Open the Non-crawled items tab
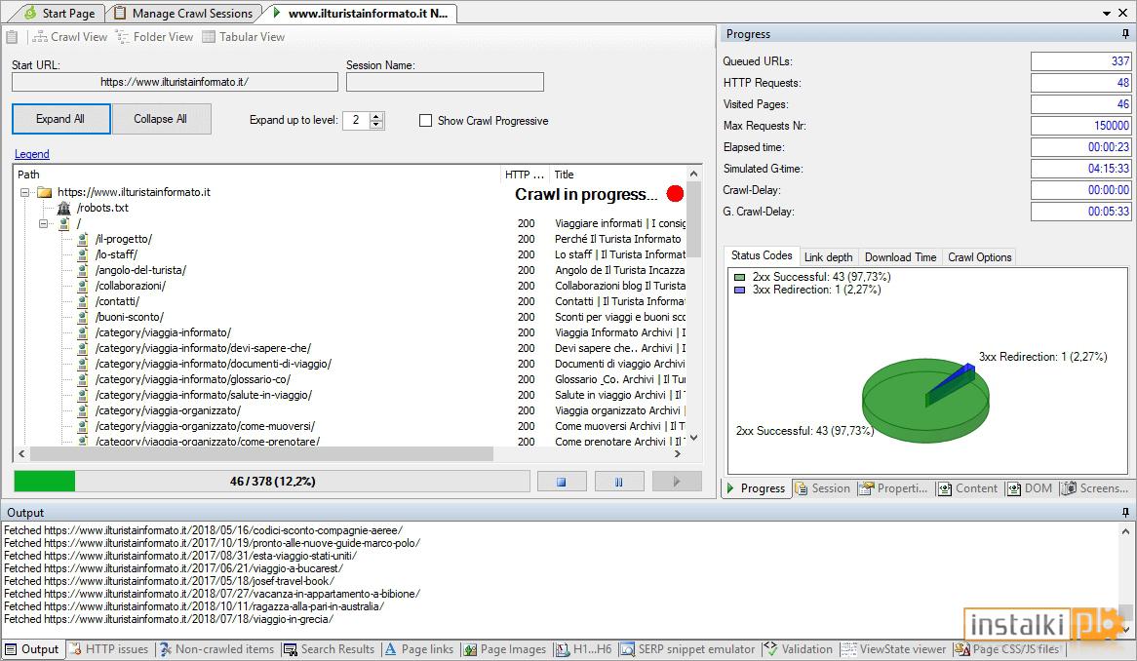 (x=216, y=649)
